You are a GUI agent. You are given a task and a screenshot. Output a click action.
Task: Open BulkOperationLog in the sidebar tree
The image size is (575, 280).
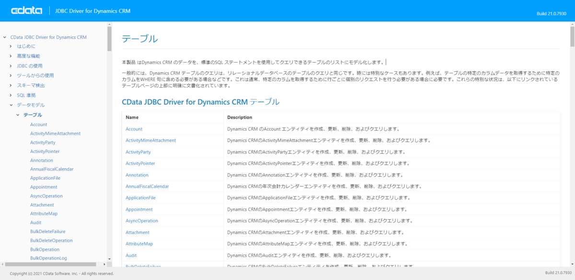click(48, 258)
